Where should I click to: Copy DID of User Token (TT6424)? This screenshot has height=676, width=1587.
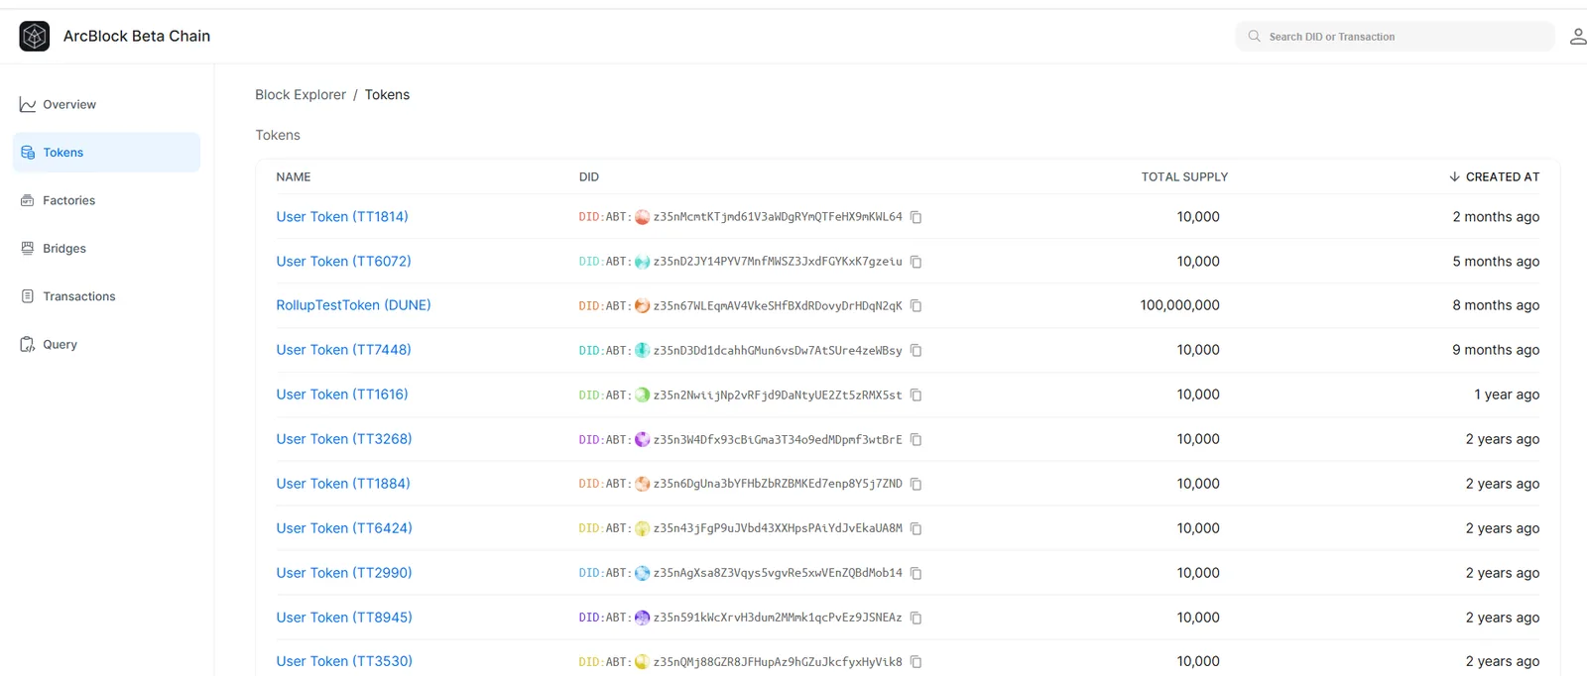pos(916,529)
